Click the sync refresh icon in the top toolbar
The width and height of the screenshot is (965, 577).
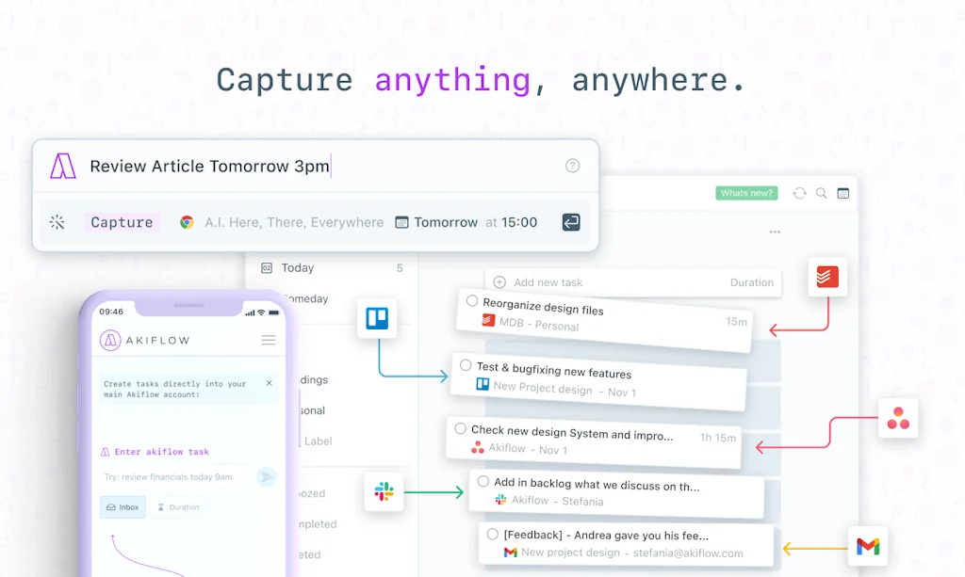tap(799, 193)
